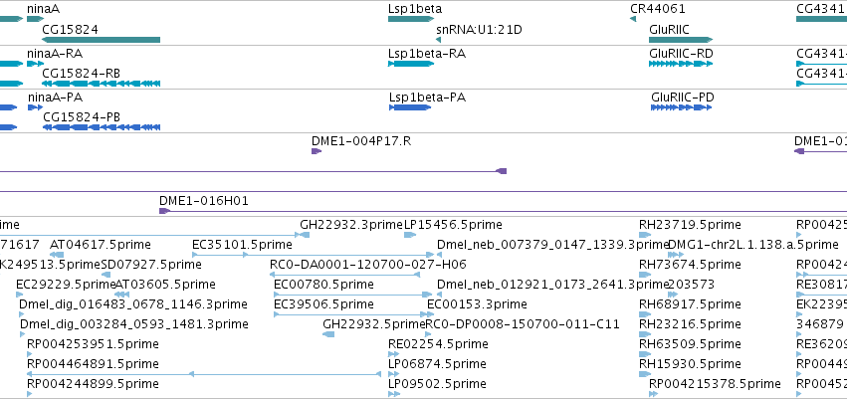Select the CG15824-RB transcript exons

click(x=101, y=84)
